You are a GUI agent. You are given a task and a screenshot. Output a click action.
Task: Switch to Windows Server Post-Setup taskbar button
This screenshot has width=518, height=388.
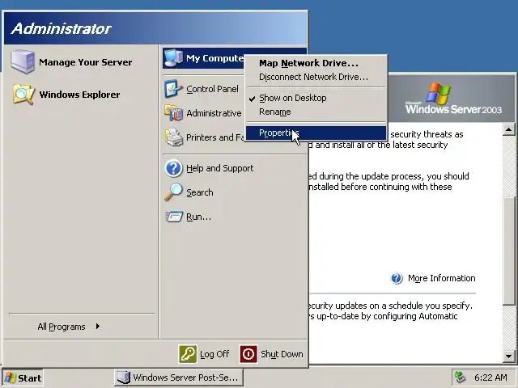coord(179,377)
